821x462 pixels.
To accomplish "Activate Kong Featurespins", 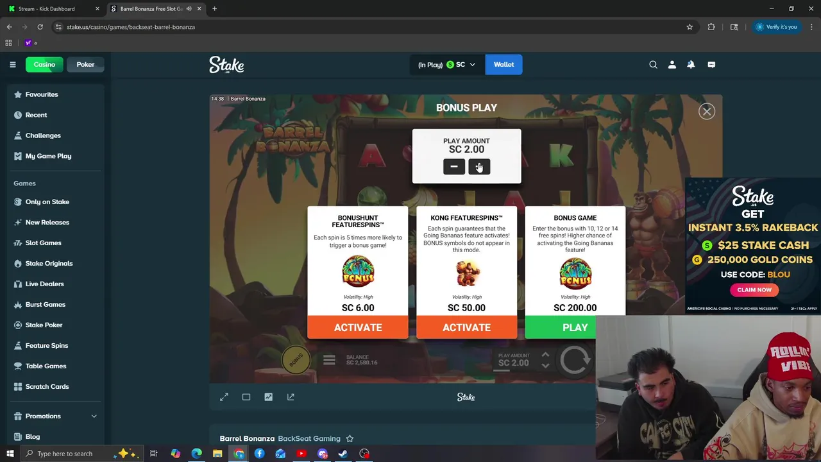I will pyautogui.click(x=466, y=327).
